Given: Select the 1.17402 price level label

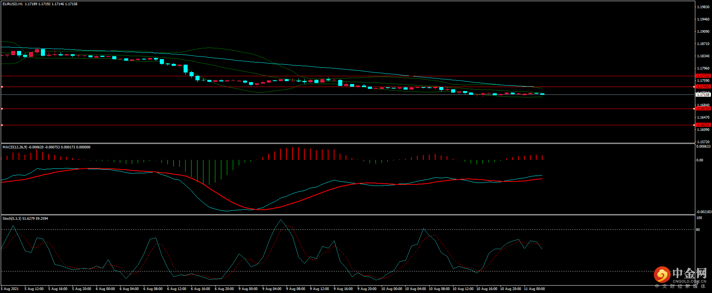Looking at the screenshot, I should (703, 87).
